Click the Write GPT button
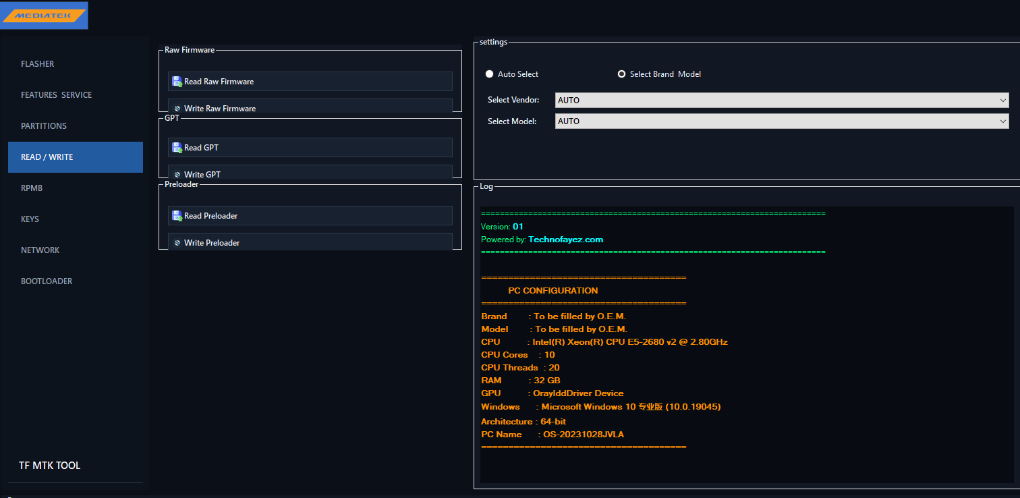Viewport: 1020px width, 498px height. click(310, 173)
